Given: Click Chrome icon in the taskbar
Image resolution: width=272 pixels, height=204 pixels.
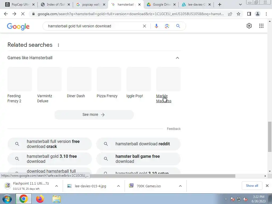Looking at the screenshot, I should tap(24, 199).
